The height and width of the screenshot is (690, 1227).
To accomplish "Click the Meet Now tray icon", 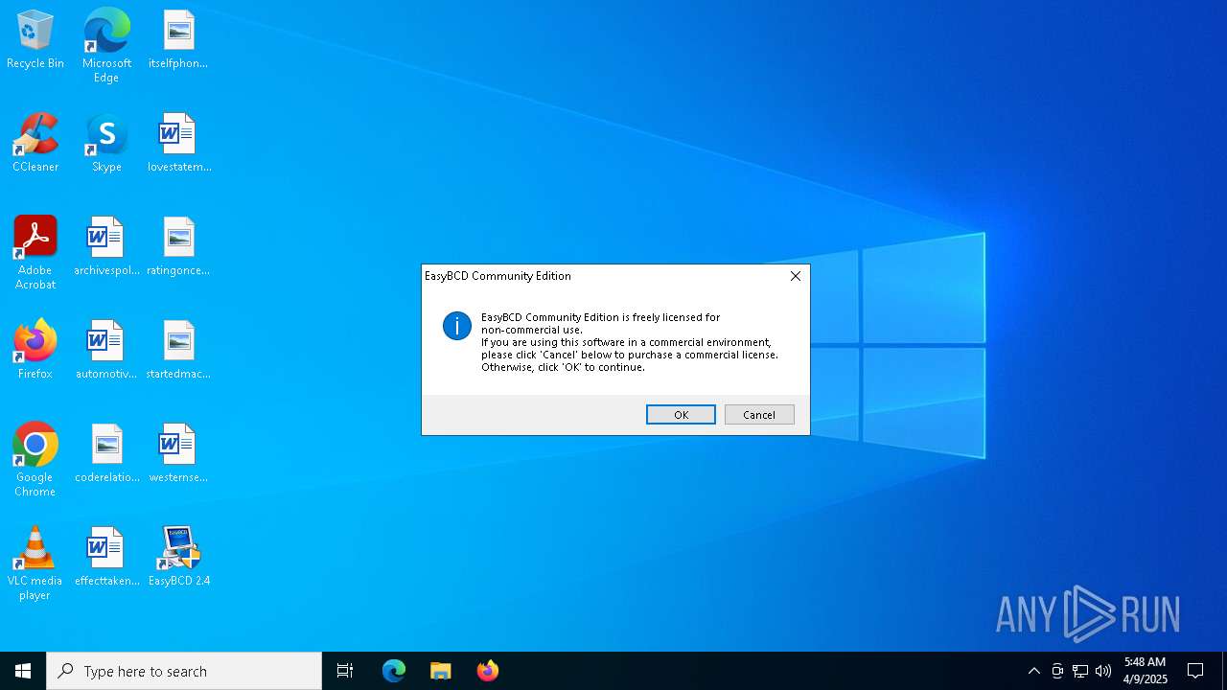I will point(1057,671).
